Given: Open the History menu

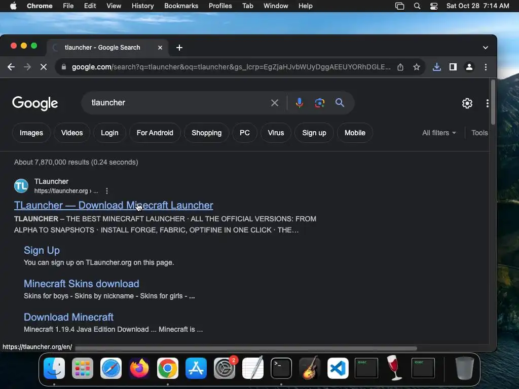Looking at the screenshot, I should [142, 6].
